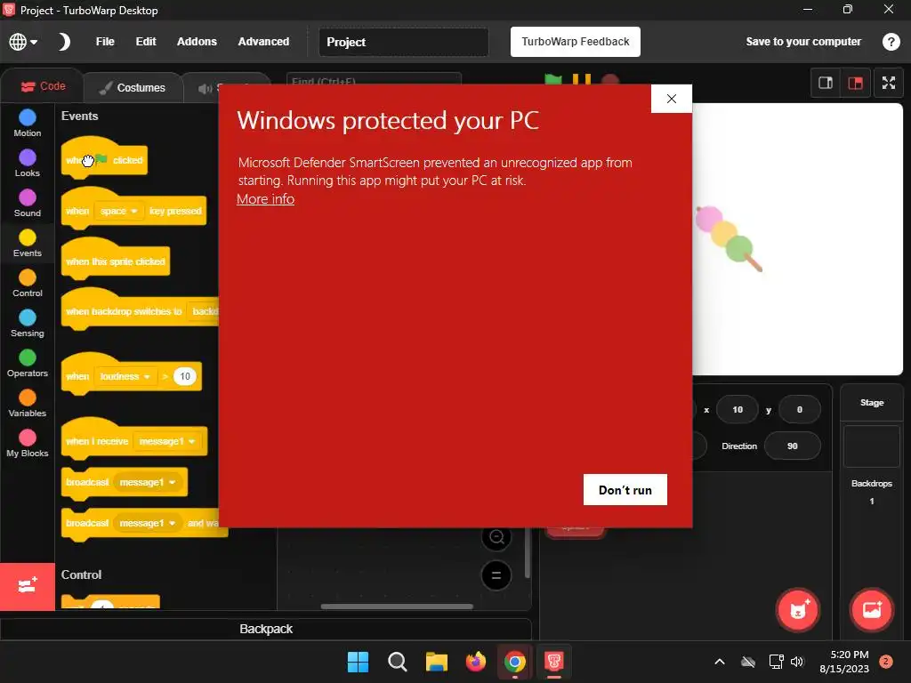This screenshot has width=911, height=683.
Task: Select the Stage backdrop thumbnail
Action: [x=872, y=446]
